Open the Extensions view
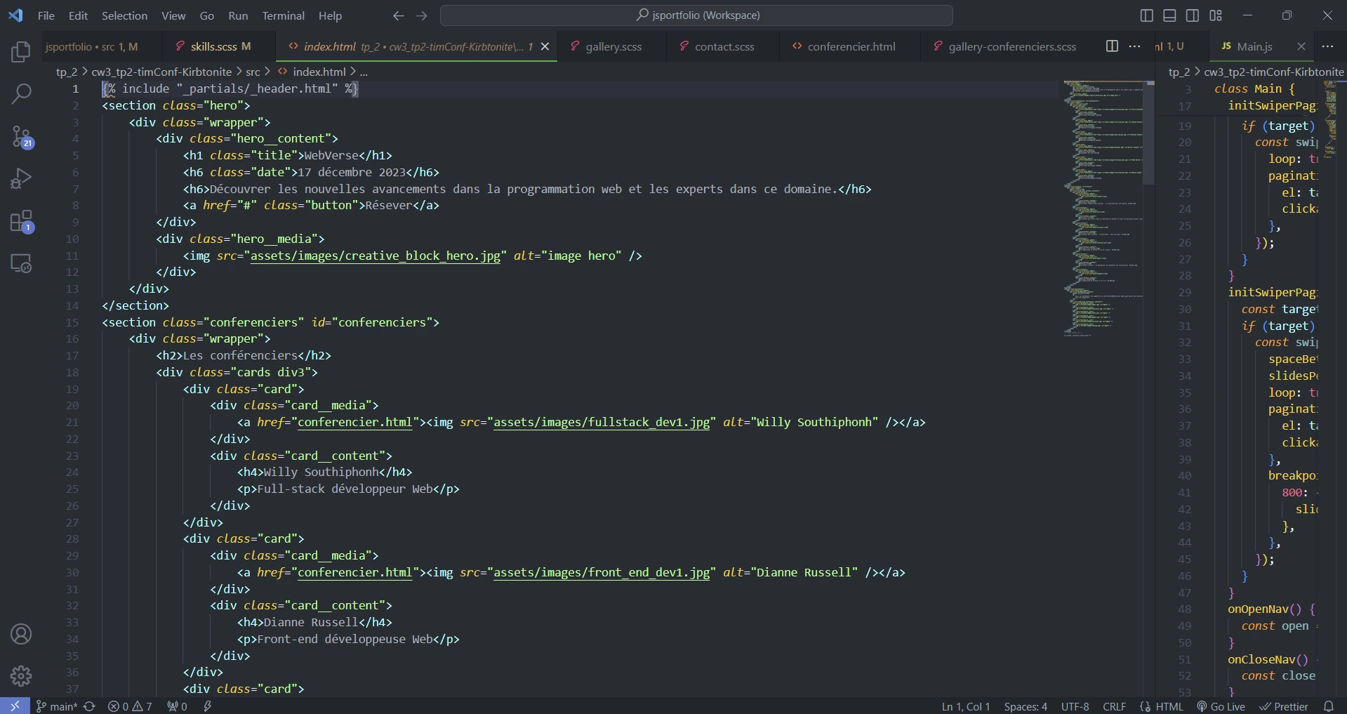 21,221
